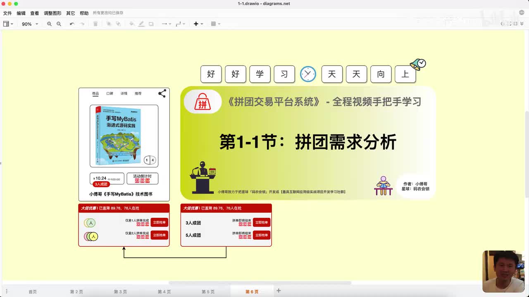Select the 1 | 4 image counter pill
Viewport: 529px width, 297px height.
point(150,160)
